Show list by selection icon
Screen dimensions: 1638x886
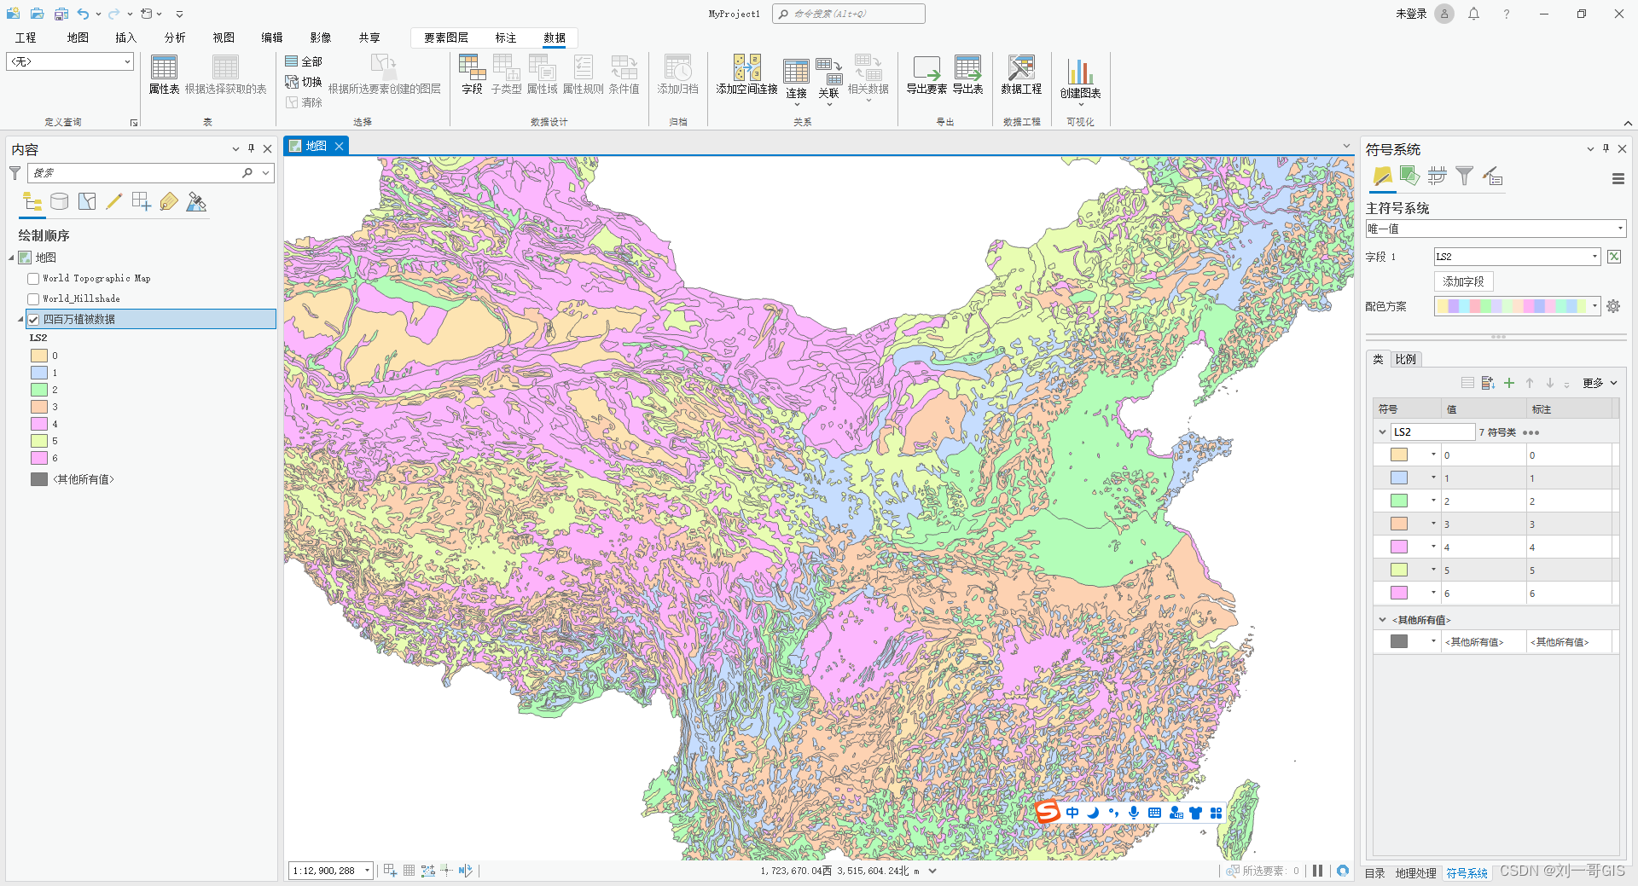click(x=87, y=202)
